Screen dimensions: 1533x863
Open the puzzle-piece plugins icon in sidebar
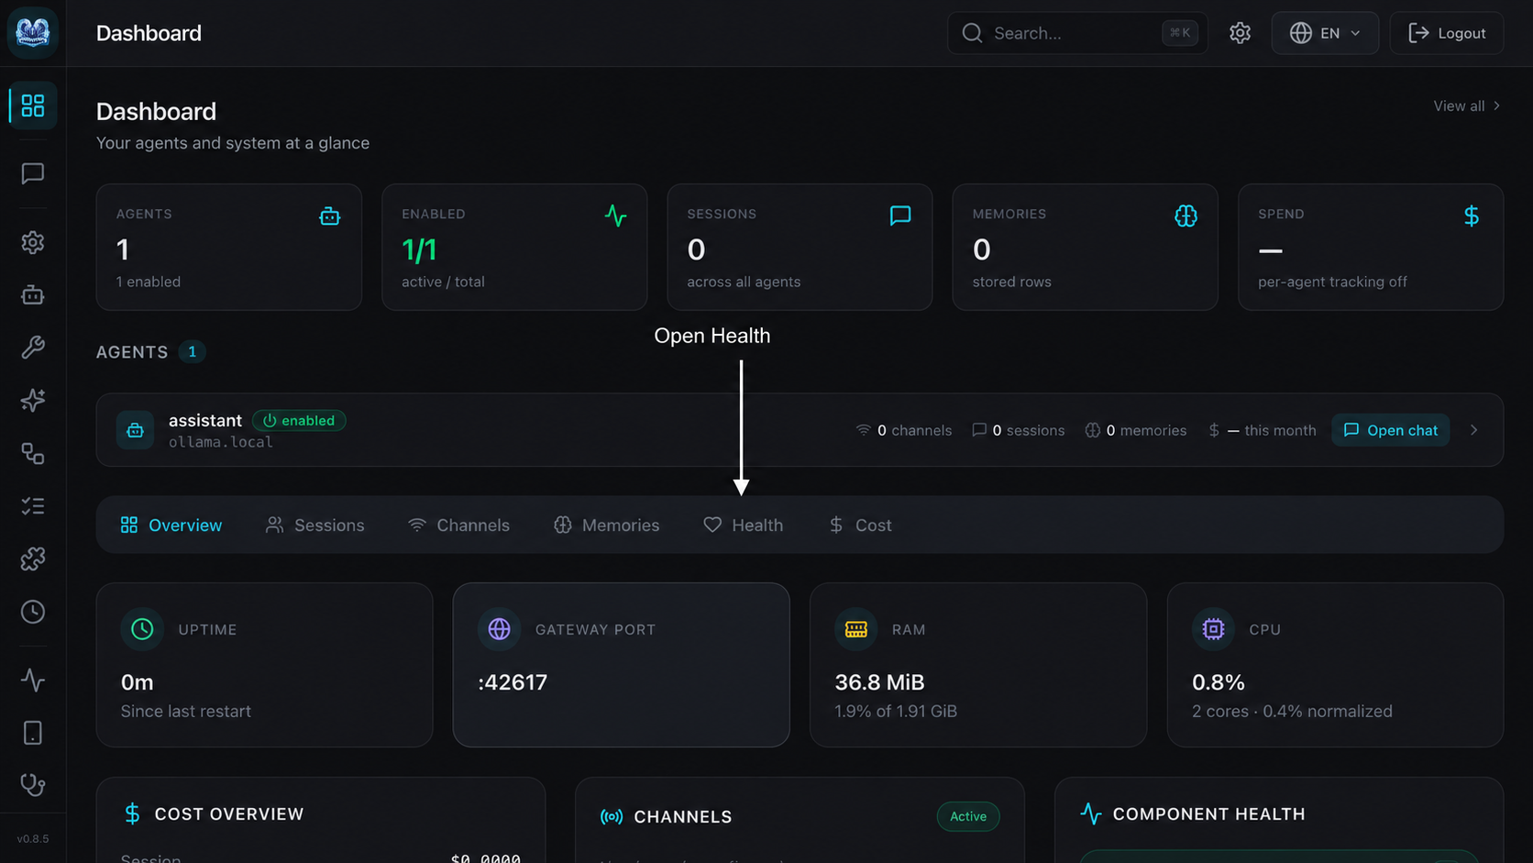tap(33, 559)
